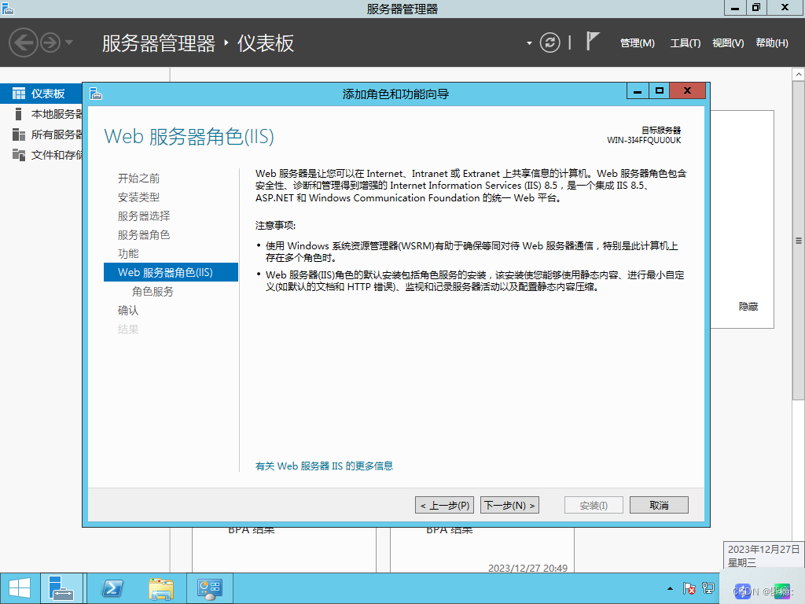Open the 工具(T) menu
This screenshot has width=805, height=604.
686,43
